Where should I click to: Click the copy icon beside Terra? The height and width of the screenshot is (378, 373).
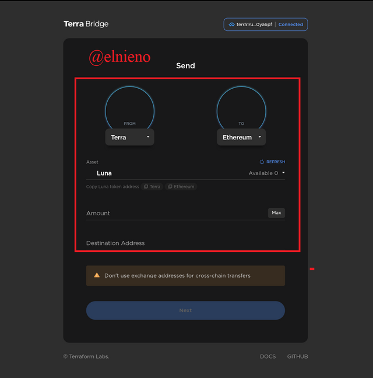click(x=146, y=187)
